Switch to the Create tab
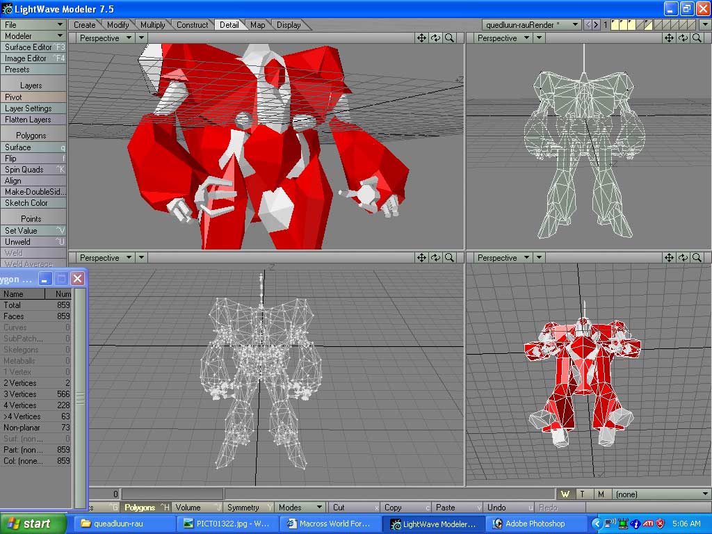Screen dimensions: 712x534 (x=85, y=25)
